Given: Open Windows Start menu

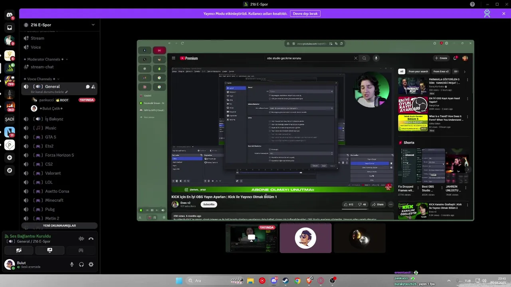Looking at the screenshot, I should point(179,281).
